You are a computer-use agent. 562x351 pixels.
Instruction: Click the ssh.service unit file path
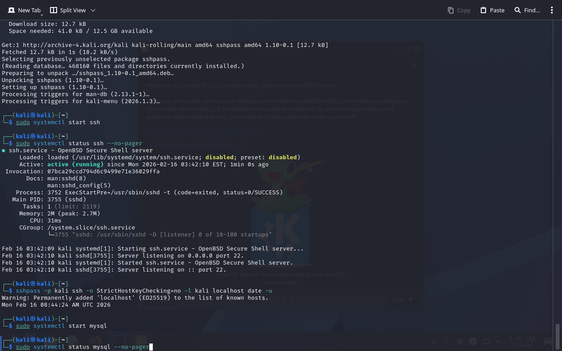click(x=136, y=158)
